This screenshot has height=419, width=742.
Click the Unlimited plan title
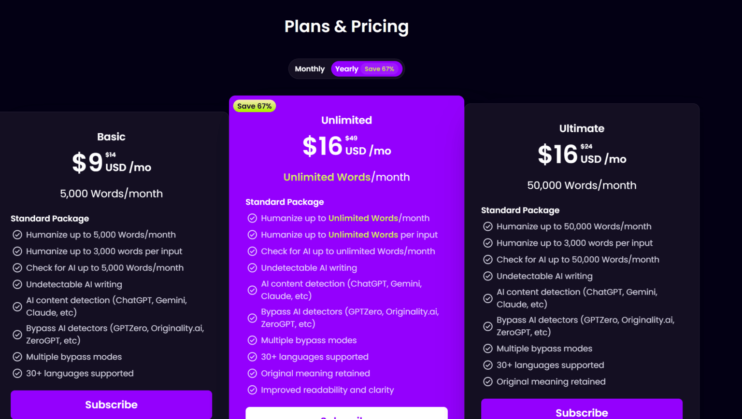[x=346, y=120]
